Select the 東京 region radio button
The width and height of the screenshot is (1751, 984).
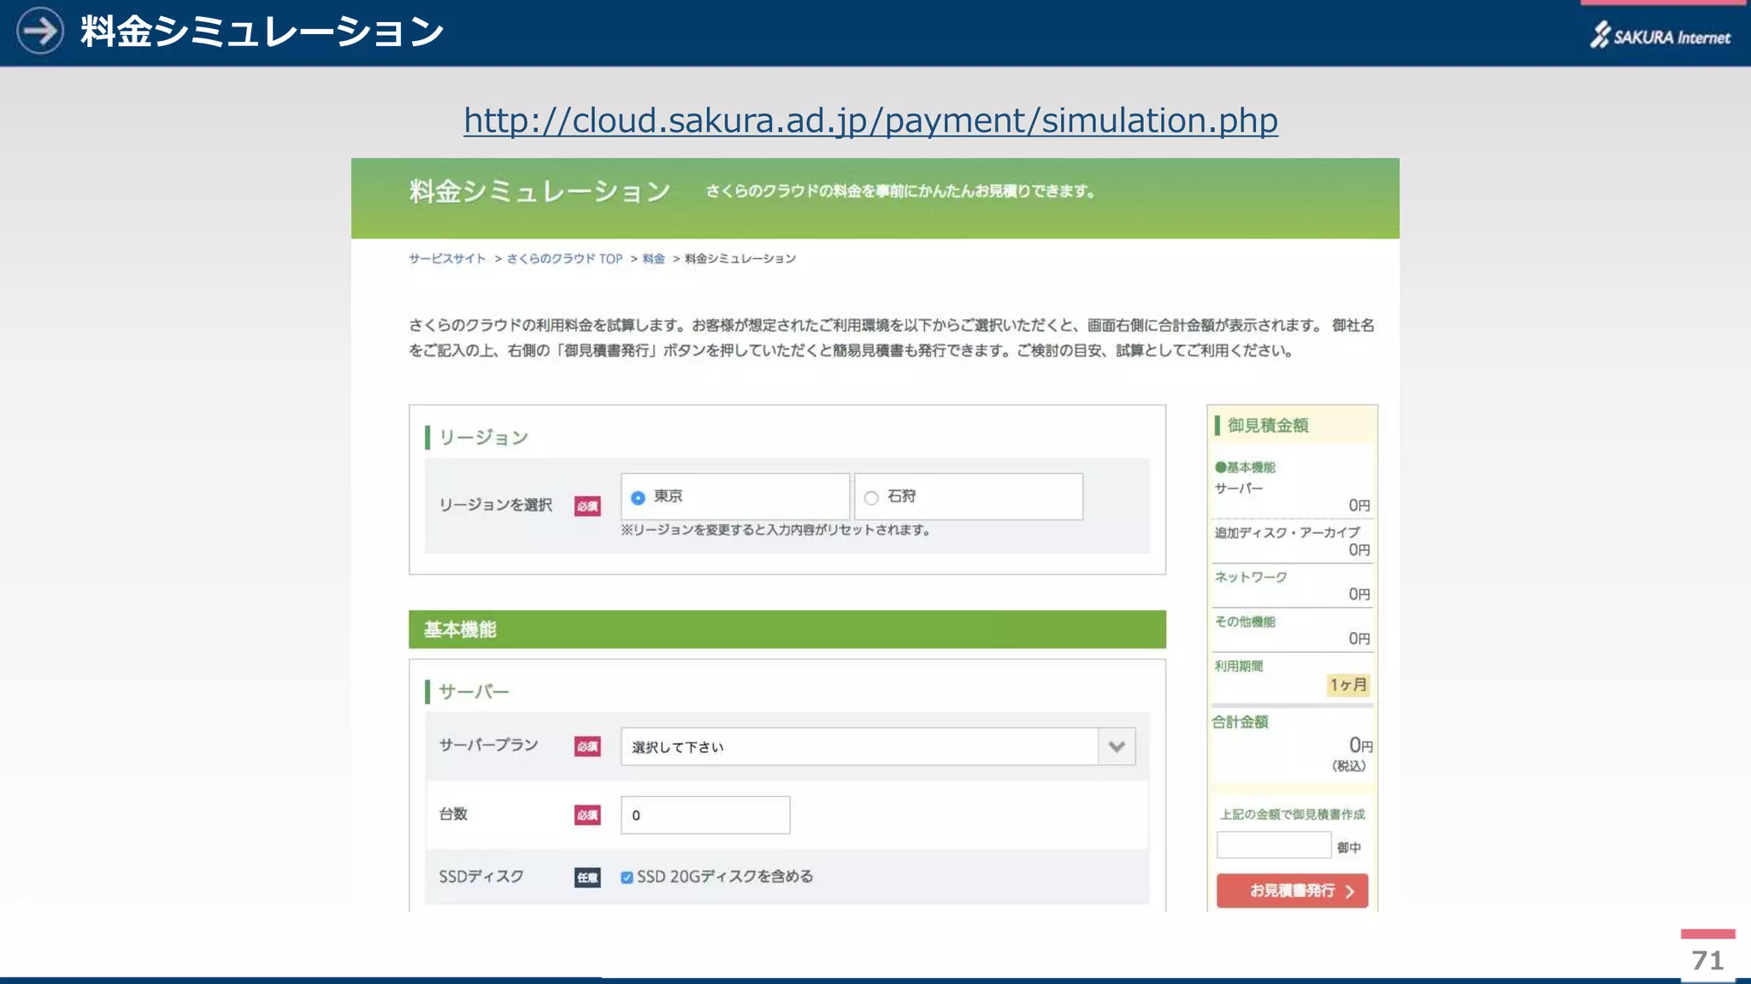pyautogui.click(x=638, y=497)
